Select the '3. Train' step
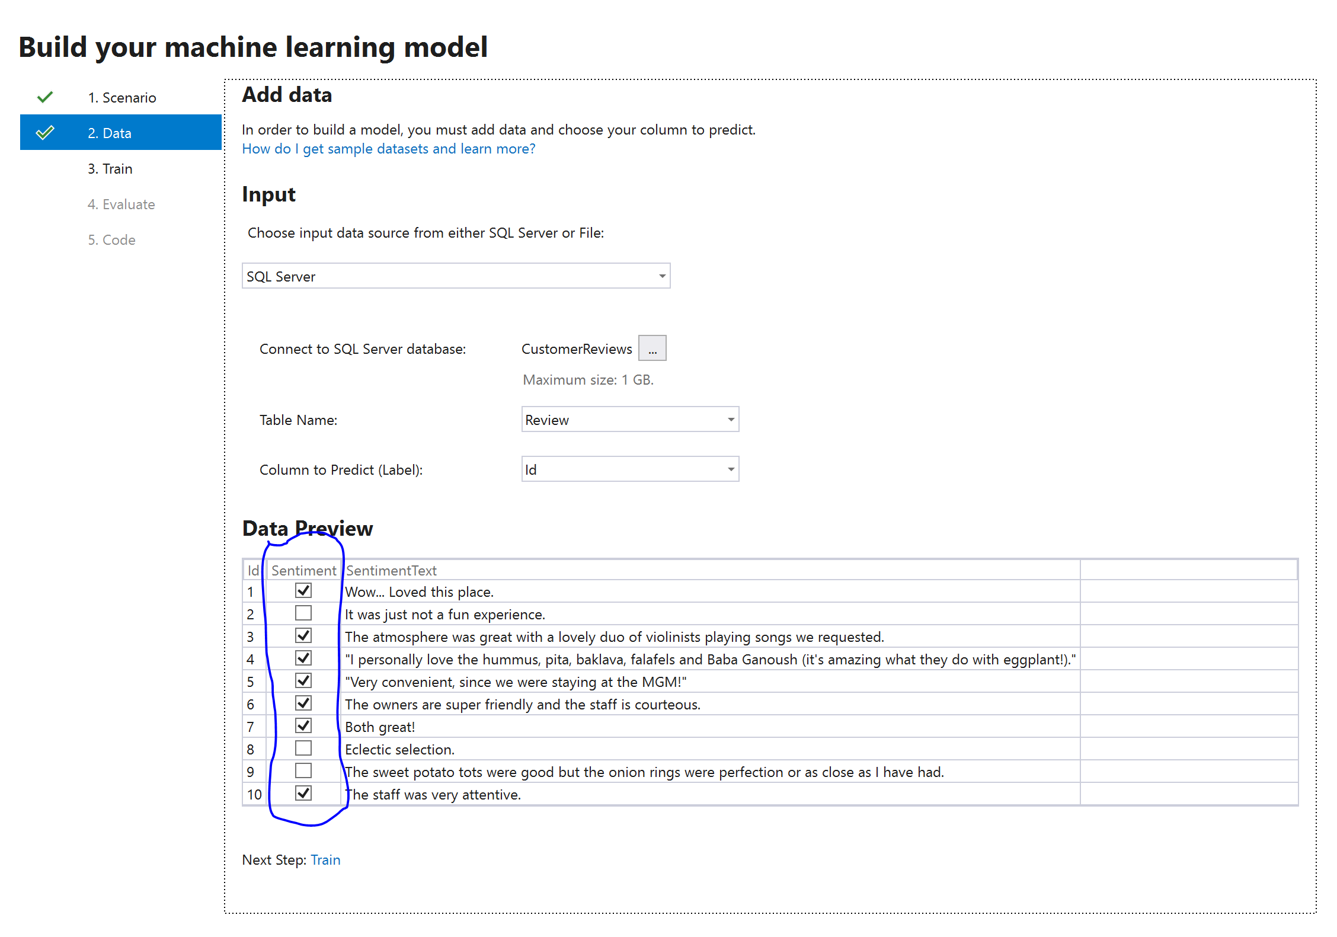The height and width of the screenshot is (937, 1337). coord(110,168)
